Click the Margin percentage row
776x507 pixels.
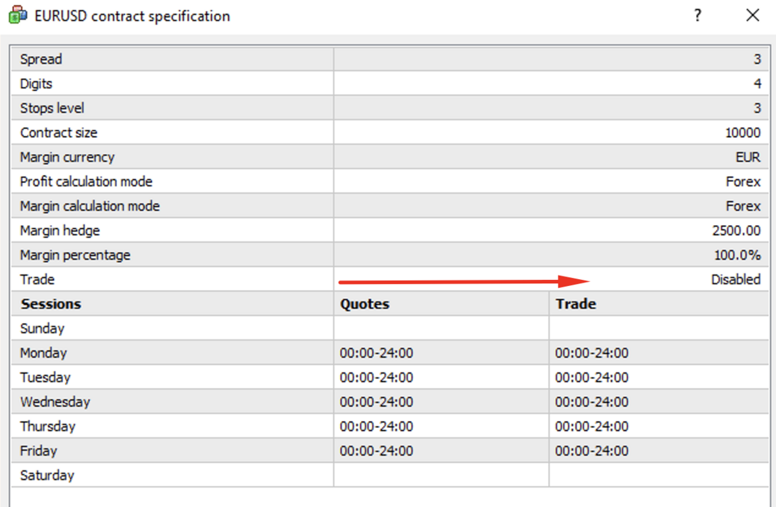tap(390, 255)
